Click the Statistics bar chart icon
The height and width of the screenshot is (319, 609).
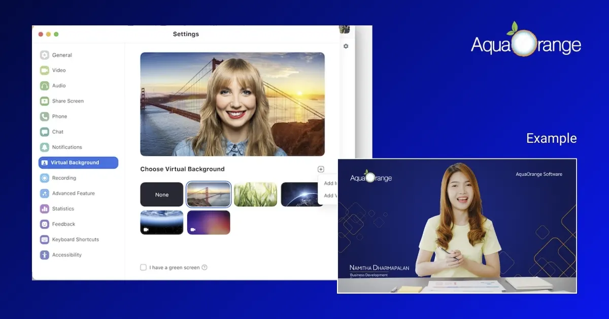pyautogui.click(x=45, y=209)
